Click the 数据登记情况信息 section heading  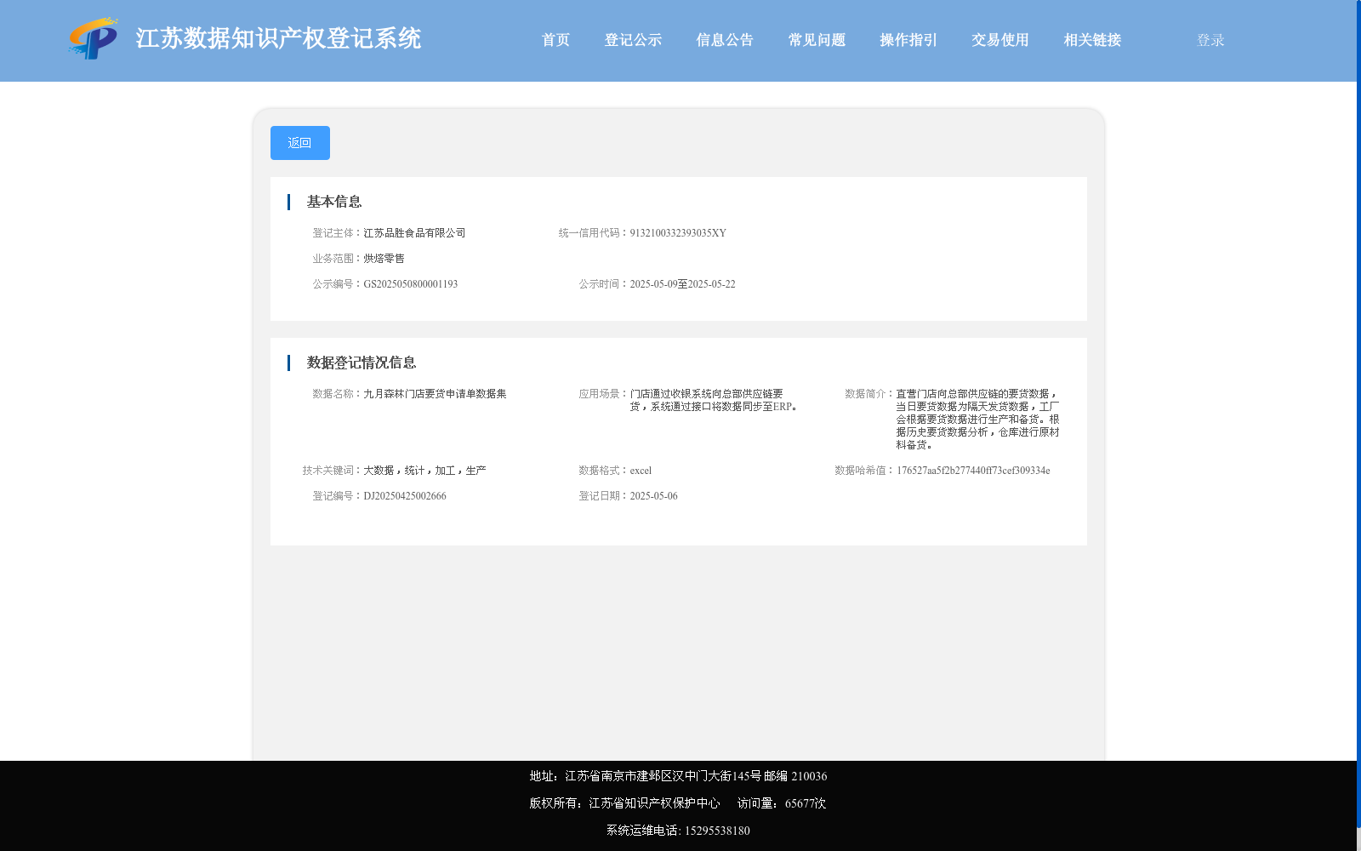(x=362, y=363)
